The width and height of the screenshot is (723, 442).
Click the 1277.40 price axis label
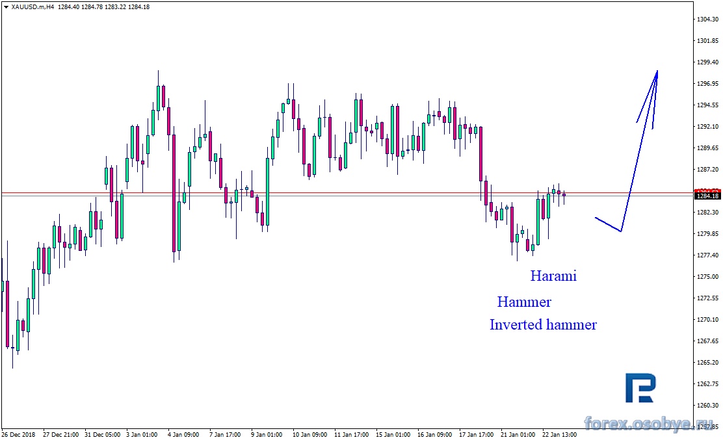pos(708,255)
